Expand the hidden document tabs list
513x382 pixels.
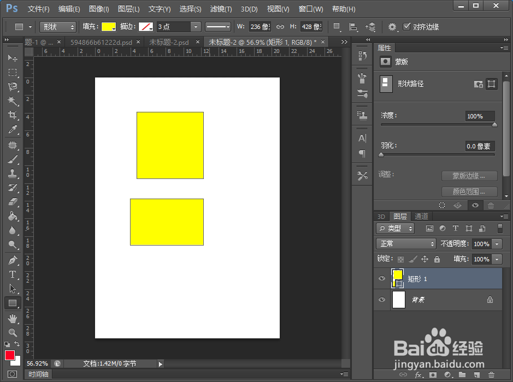click(344, 42)
